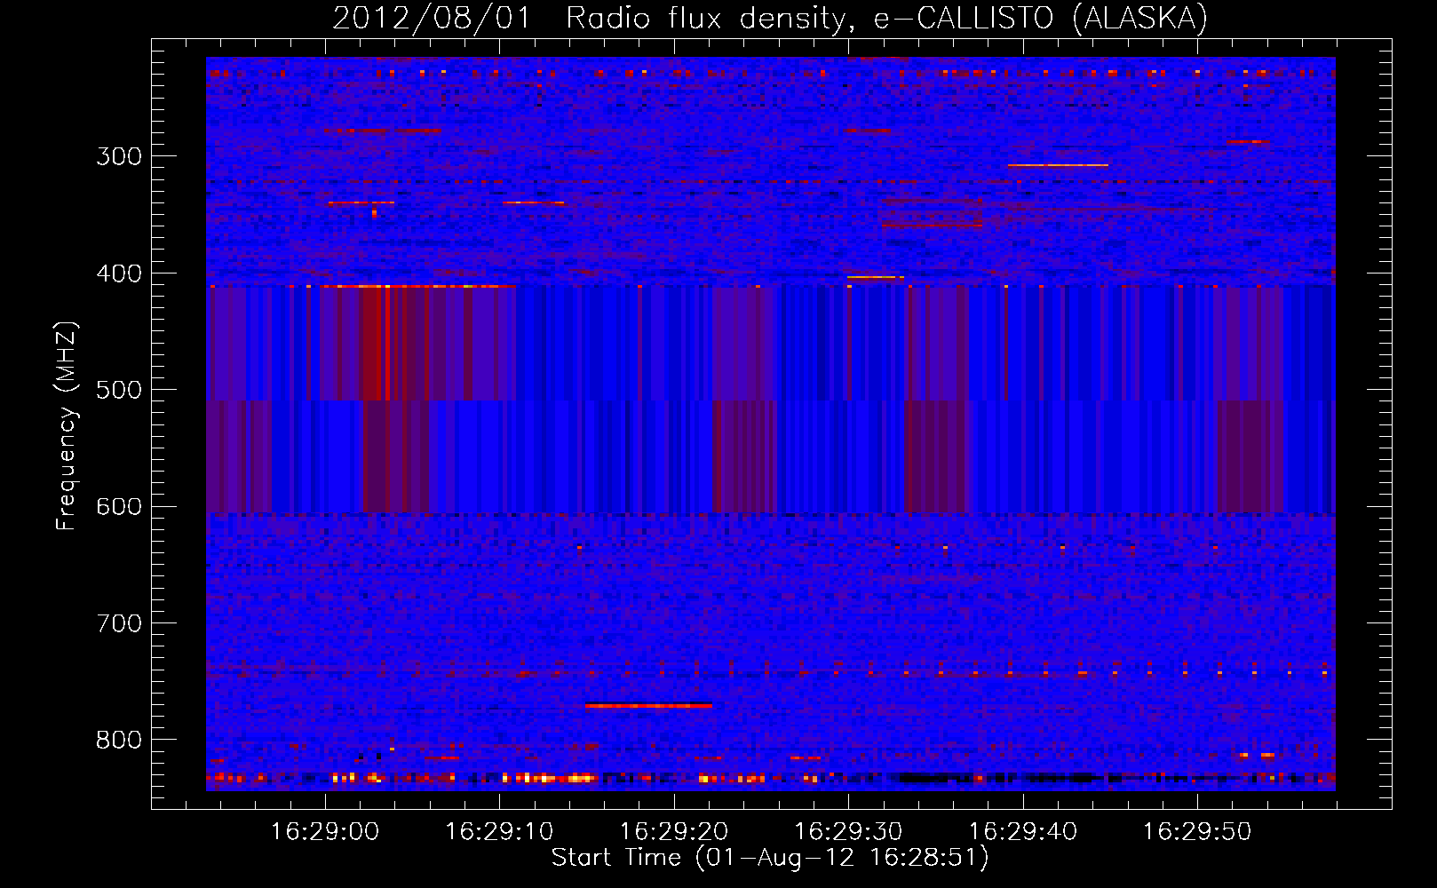Click the 16:29:10 time tick label
The height and width of the screenshot is (888, 1437).
tap(499, 831)
